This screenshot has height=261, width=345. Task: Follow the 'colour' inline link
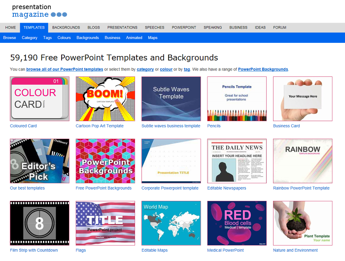(166, 69)
